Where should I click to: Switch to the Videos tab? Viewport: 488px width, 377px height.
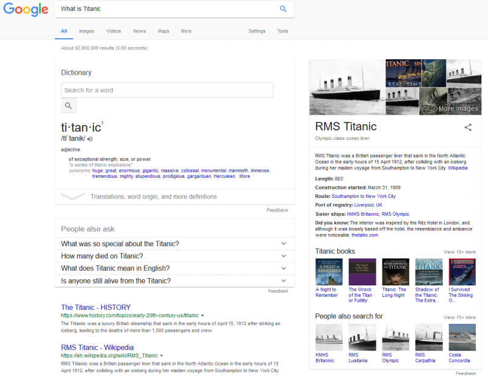click(113, 31)
